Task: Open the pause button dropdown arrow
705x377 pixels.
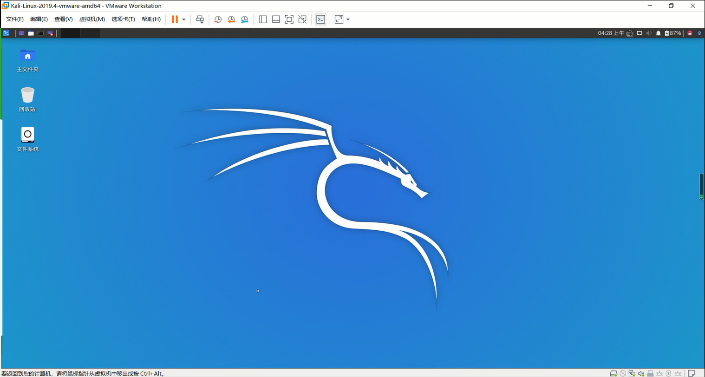Action: (x=183, y=19)
